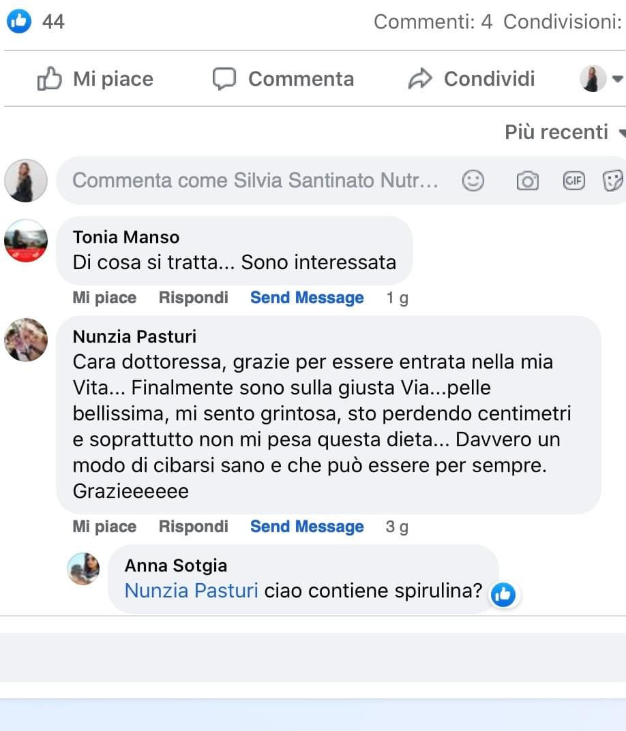
Task: Attach a photo using the camera icon
Action: click(527, 181)
